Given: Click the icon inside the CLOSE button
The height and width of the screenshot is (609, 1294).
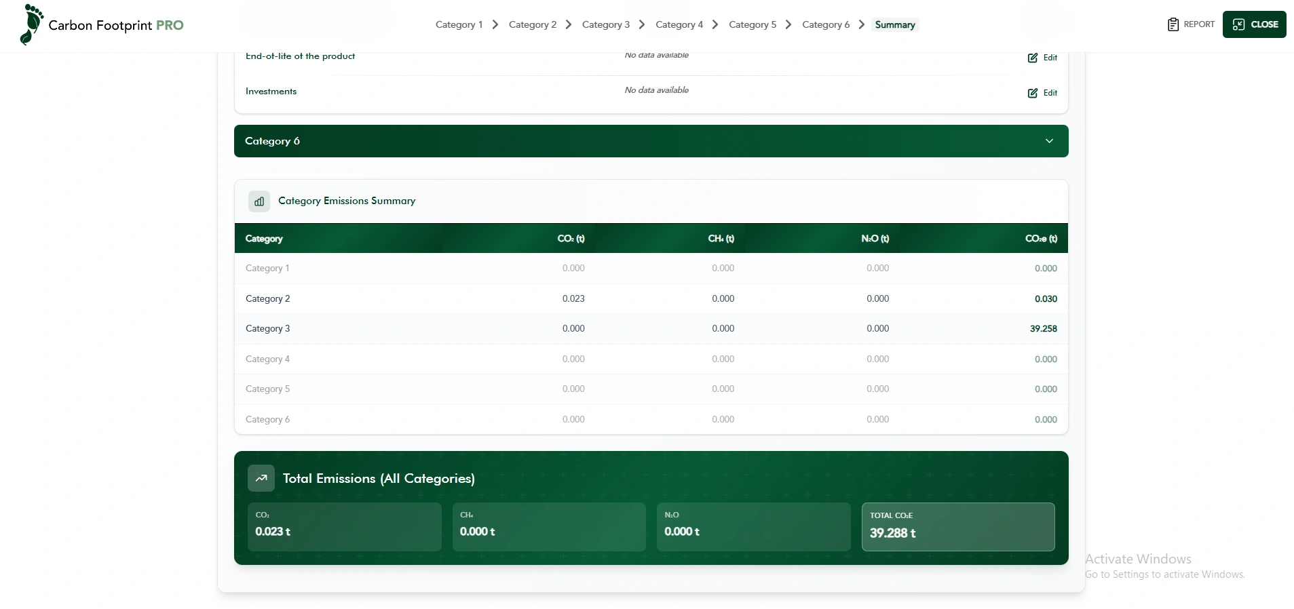Looking at the screenshot, I should tap(1238, 24).
